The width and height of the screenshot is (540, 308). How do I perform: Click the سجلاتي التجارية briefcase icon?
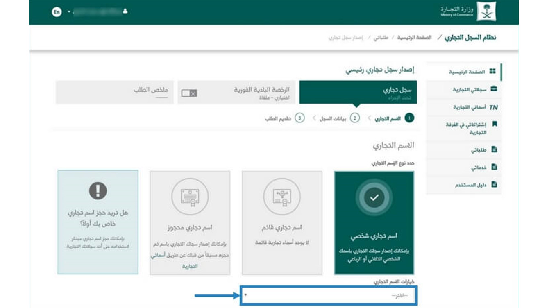[493, 89]
